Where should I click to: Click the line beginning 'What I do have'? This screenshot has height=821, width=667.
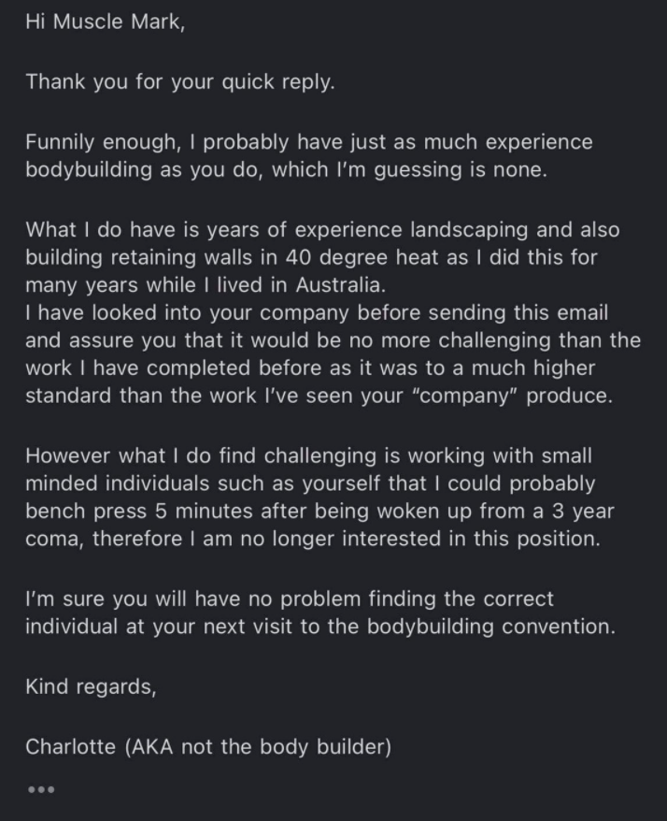coord(323,230)
